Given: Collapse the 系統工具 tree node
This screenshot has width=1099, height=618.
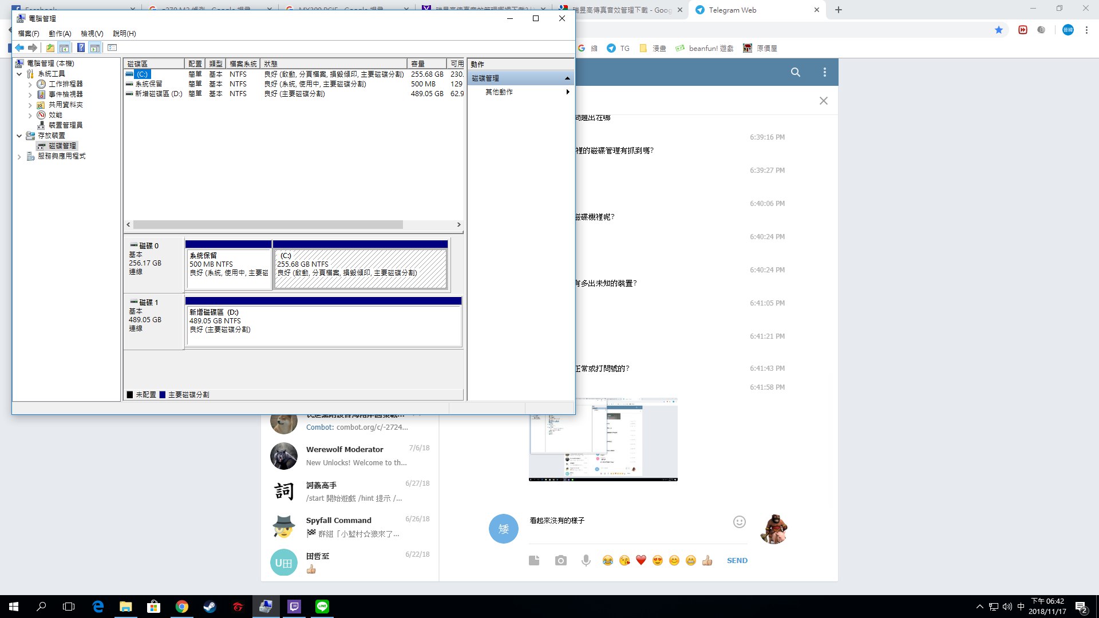Looking at the screenshot, I should (x=19, y=74).
